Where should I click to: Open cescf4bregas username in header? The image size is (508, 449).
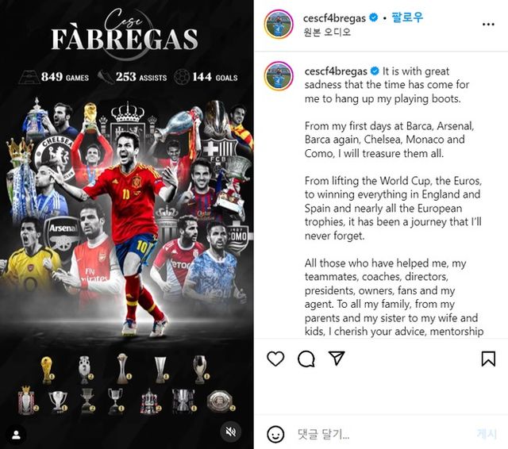(334, 18)
